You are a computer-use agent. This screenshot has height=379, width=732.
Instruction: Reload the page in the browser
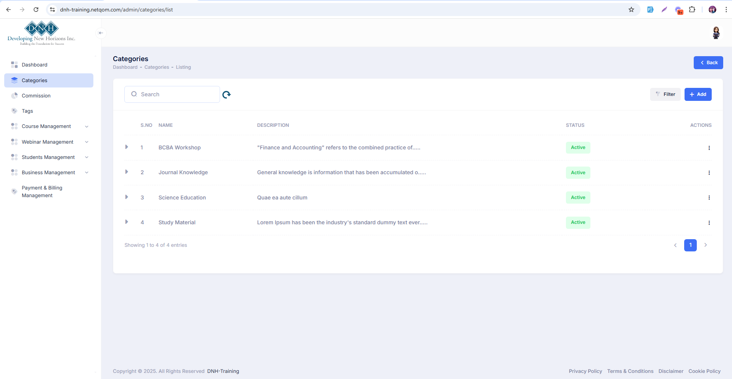coord(36,10)
